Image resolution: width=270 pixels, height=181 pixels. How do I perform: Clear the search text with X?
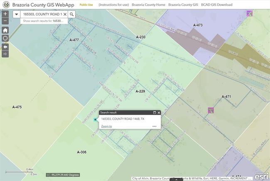pos(65,14)
